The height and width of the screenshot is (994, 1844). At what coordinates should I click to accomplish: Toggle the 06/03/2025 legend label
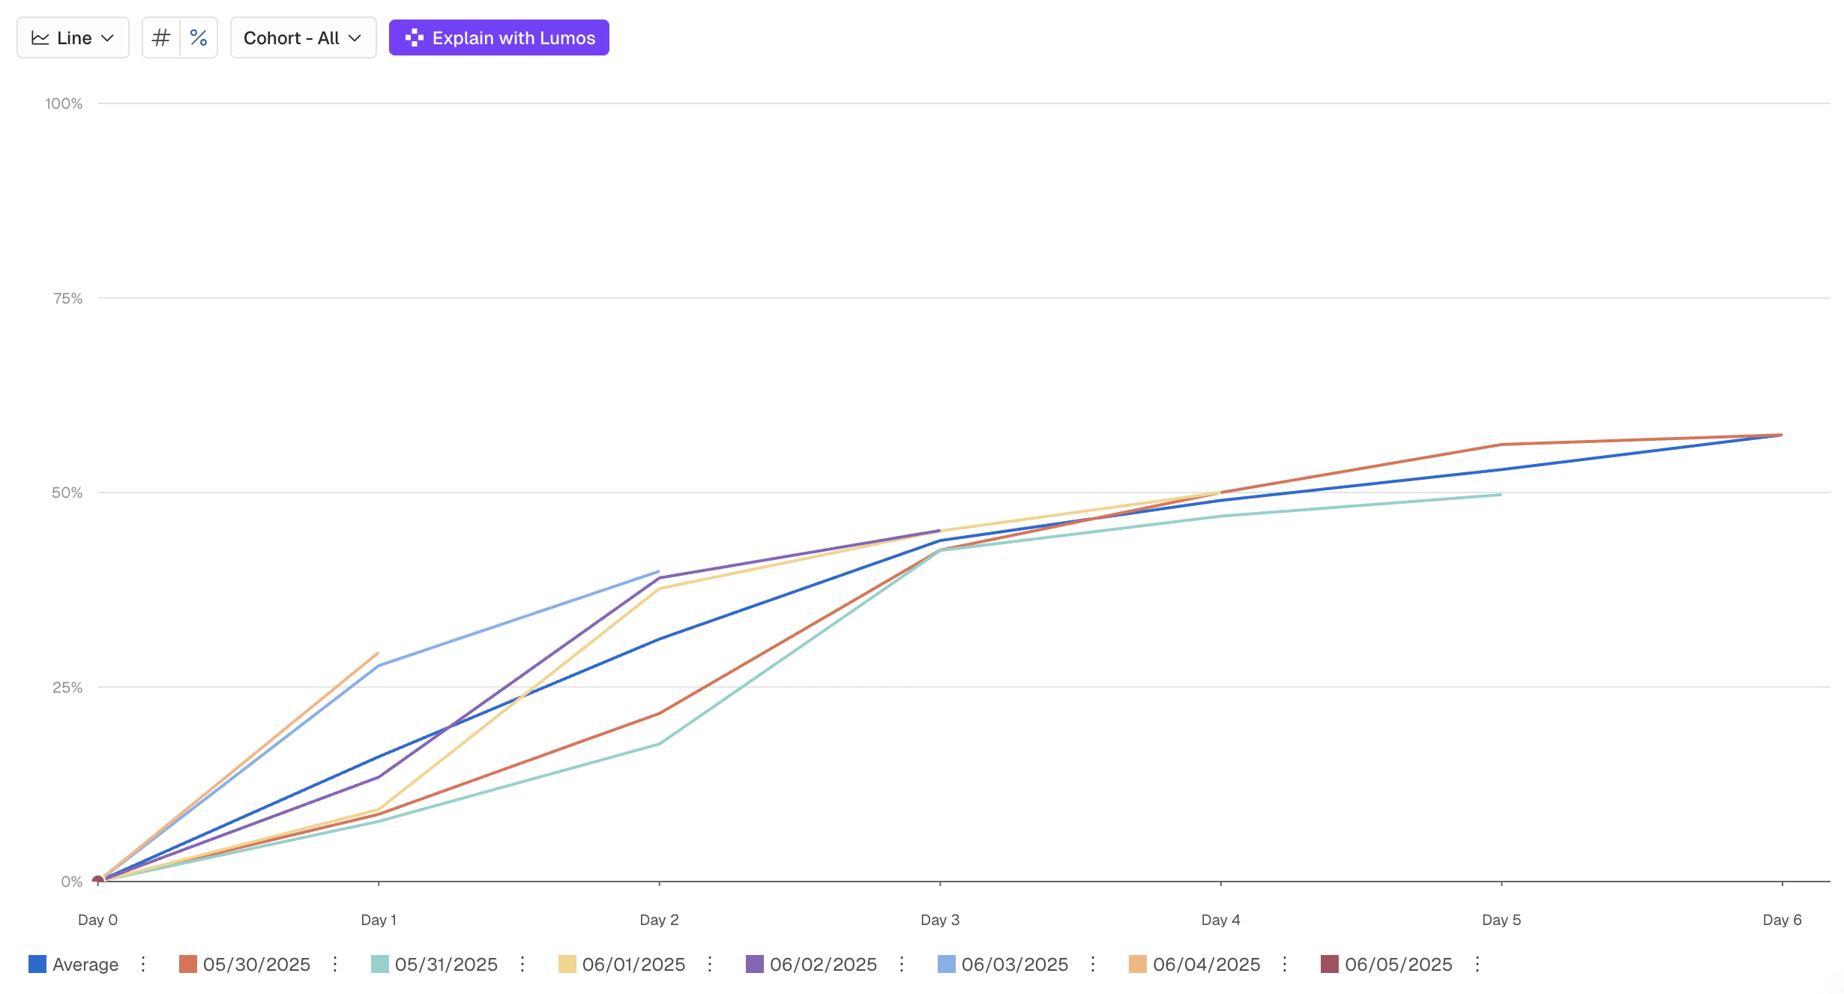click(1014, 964)
